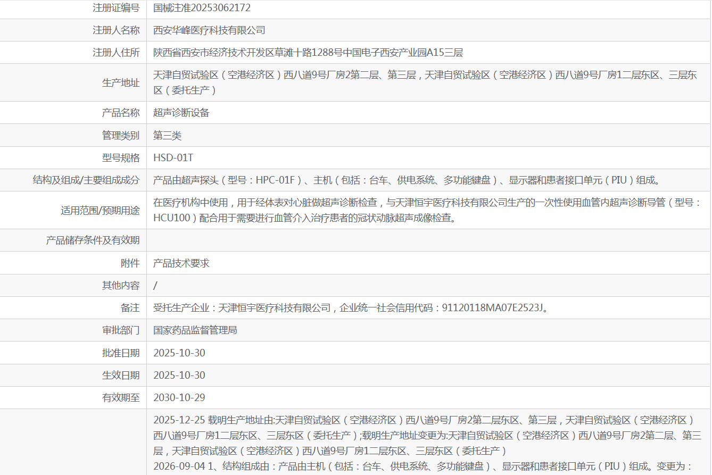
Task: Click the 适用范围/预期用途 label
Action: (100, 211)
